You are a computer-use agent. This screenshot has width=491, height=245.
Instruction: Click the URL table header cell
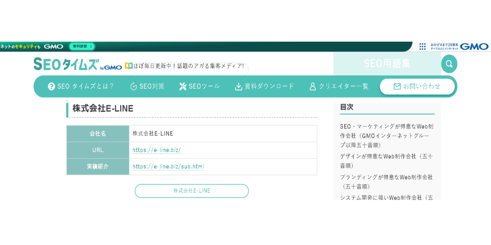98,150
